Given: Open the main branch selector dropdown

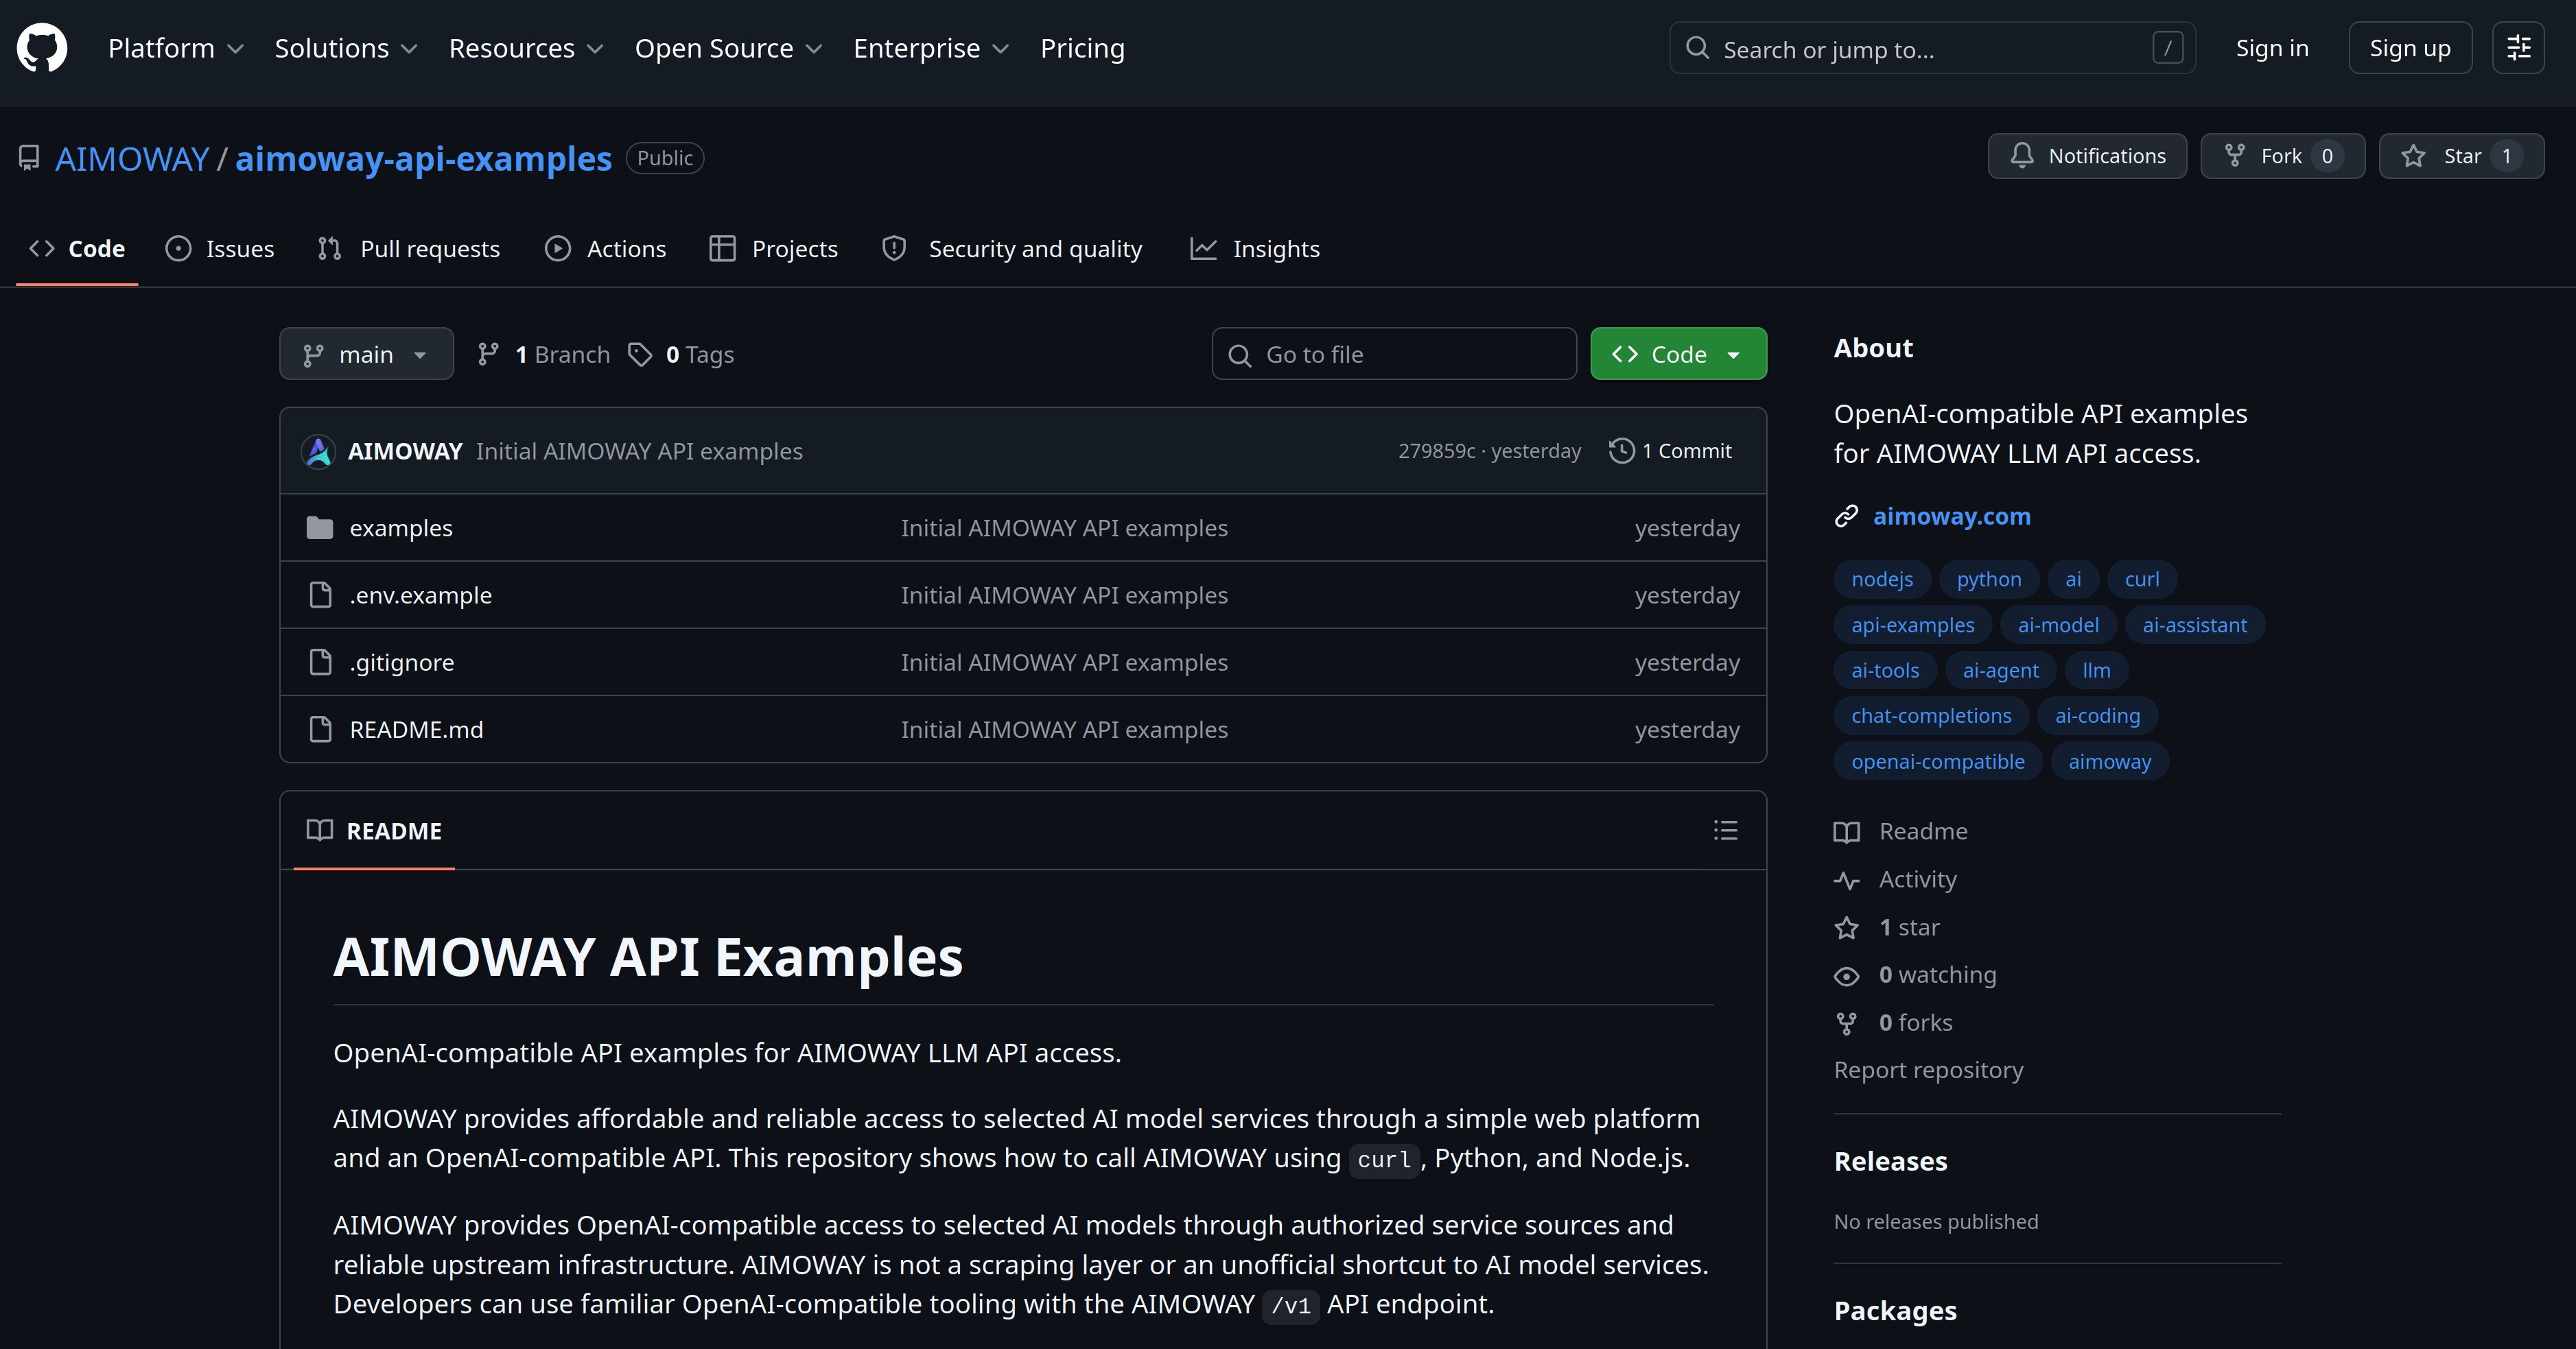Looking at the screenshot, I should (366, 354).
